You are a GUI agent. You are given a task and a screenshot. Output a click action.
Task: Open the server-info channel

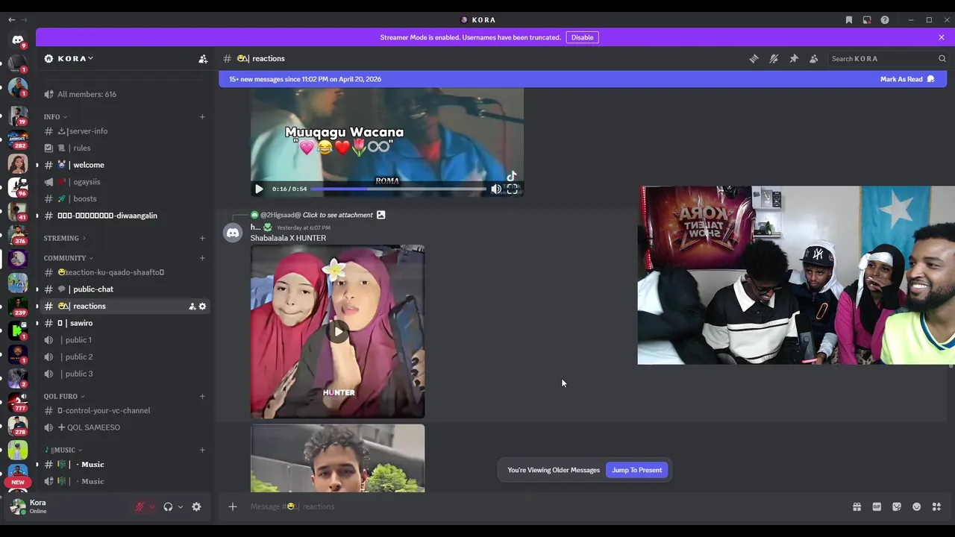125,131
